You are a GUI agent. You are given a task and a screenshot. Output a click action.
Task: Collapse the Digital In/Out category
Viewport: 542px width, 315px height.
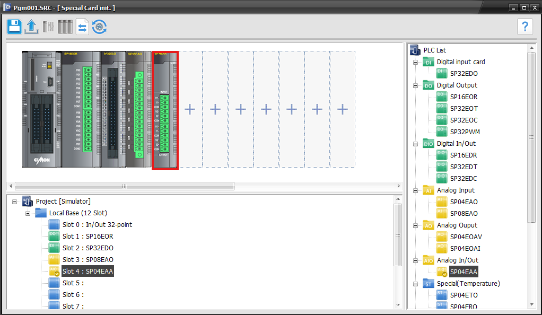tap(415, 144)
